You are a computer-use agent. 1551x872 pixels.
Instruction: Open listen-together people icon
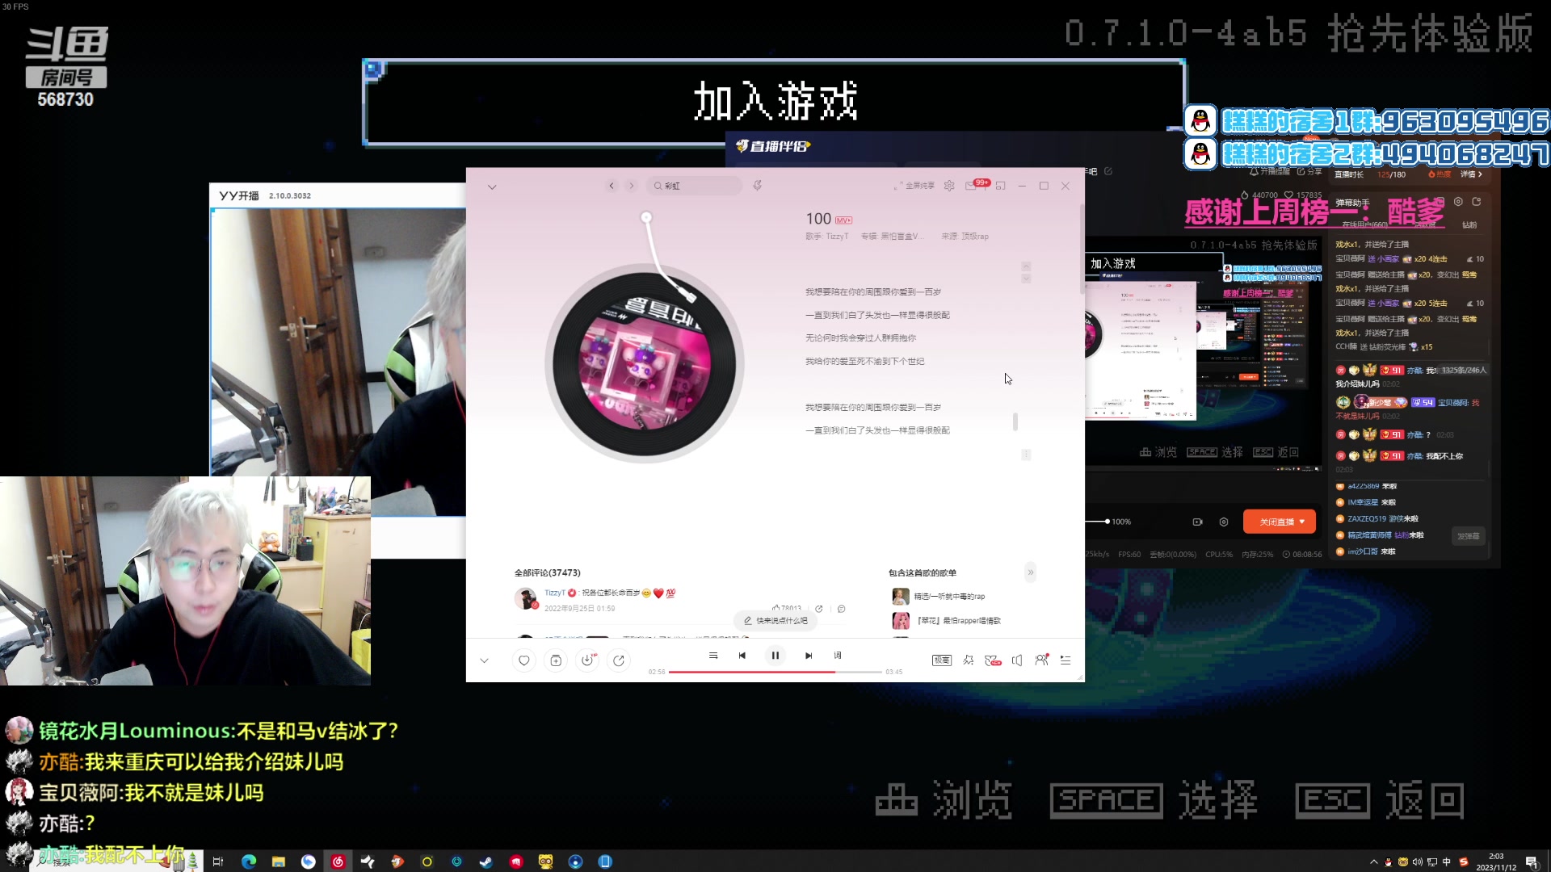coord(1041,660)
